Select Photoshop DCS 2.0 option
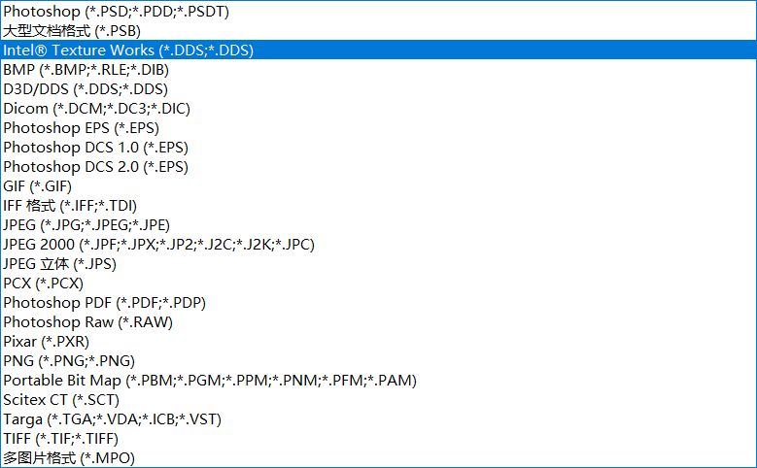757x468 pixels. (x=95, y=167)
